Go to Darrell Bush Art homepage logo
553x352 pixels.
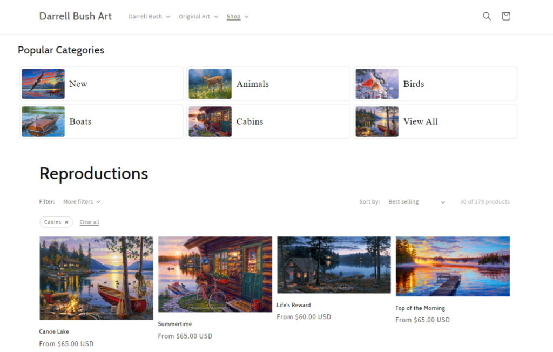(x=76, y=16)
